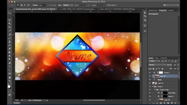This screenshot has width=187, height=105.
Task: Toggle Quick Mask mode
Action: click(x=10, y=91)
